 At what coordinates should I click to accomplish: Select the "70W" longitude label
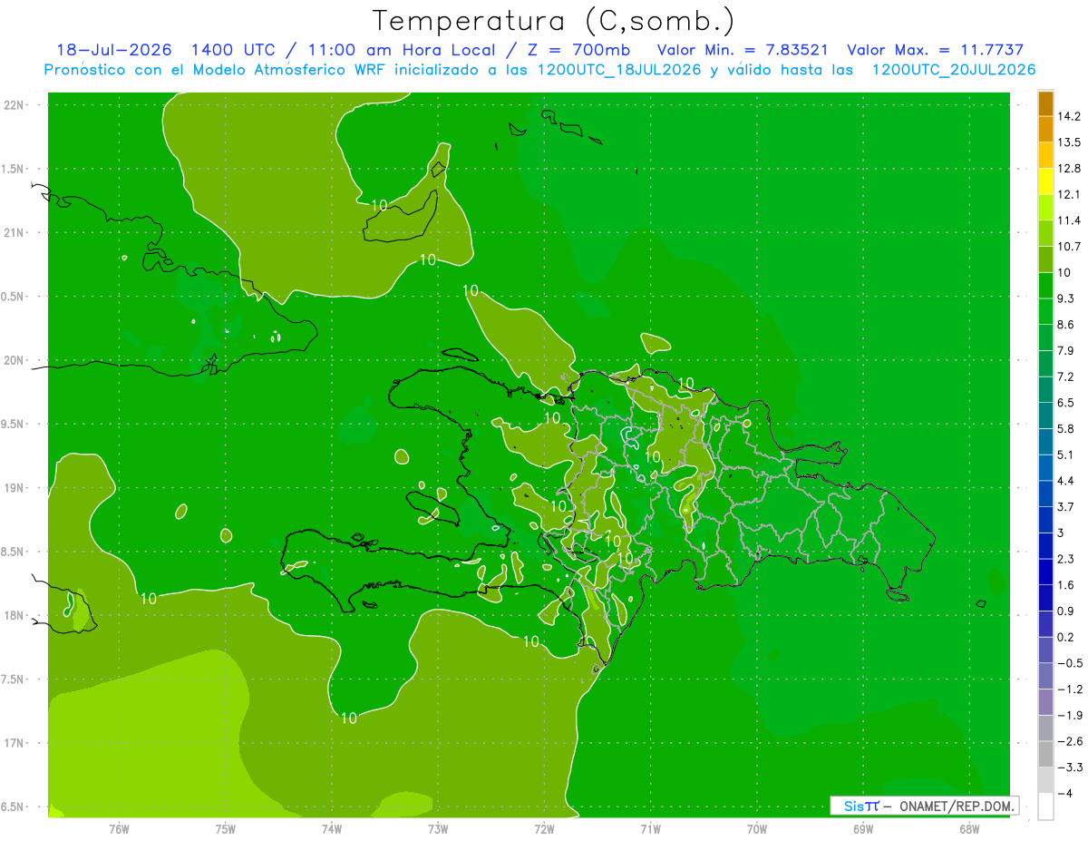click(757, 829)
